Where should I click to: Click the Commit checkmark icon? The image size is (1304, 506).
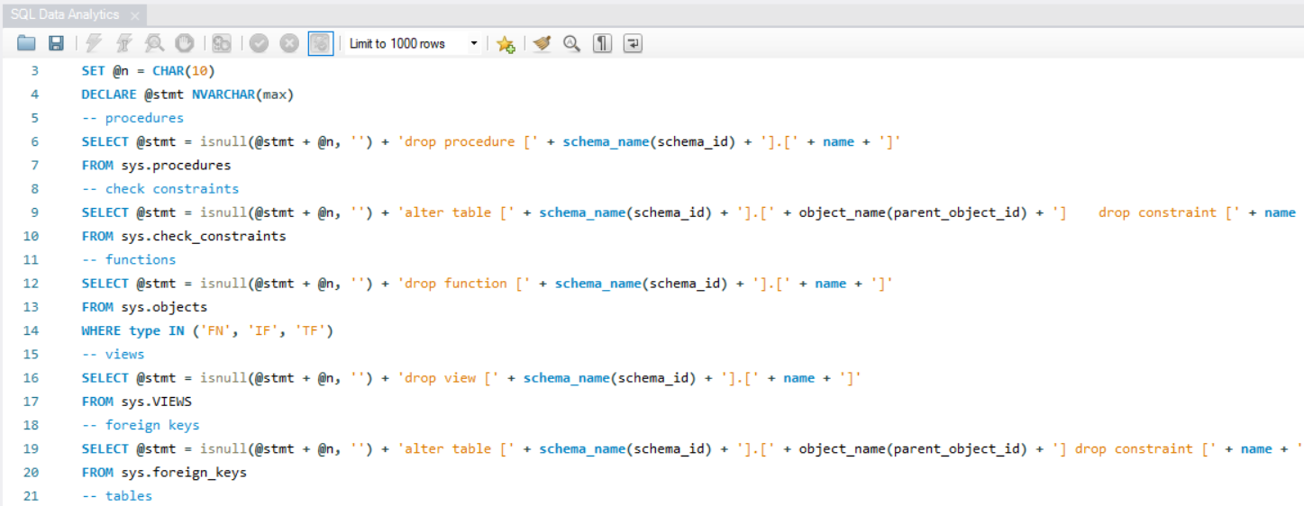point(260,43)
